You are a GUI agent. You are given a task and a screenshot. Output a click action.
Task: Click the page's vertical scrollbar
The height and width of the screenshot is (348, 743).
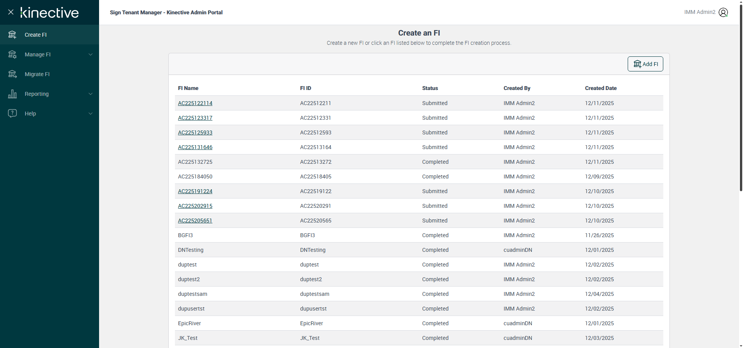click(741, 97)
